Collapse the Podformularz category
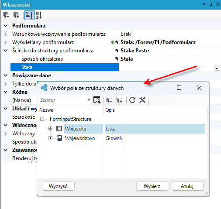 (6, 26)
